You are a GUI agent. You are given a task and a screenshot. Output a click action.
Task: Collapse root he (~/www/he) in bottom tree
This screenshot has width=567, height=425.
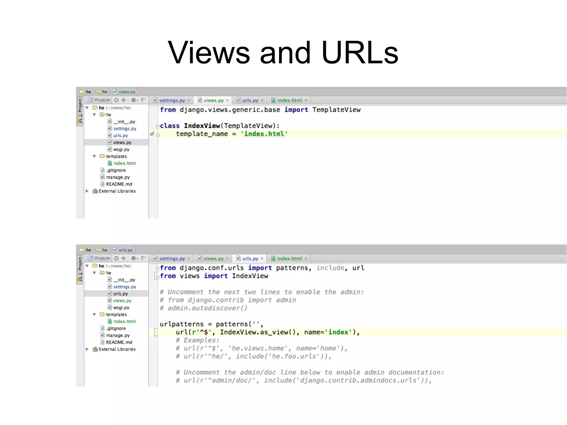[87, 266]
